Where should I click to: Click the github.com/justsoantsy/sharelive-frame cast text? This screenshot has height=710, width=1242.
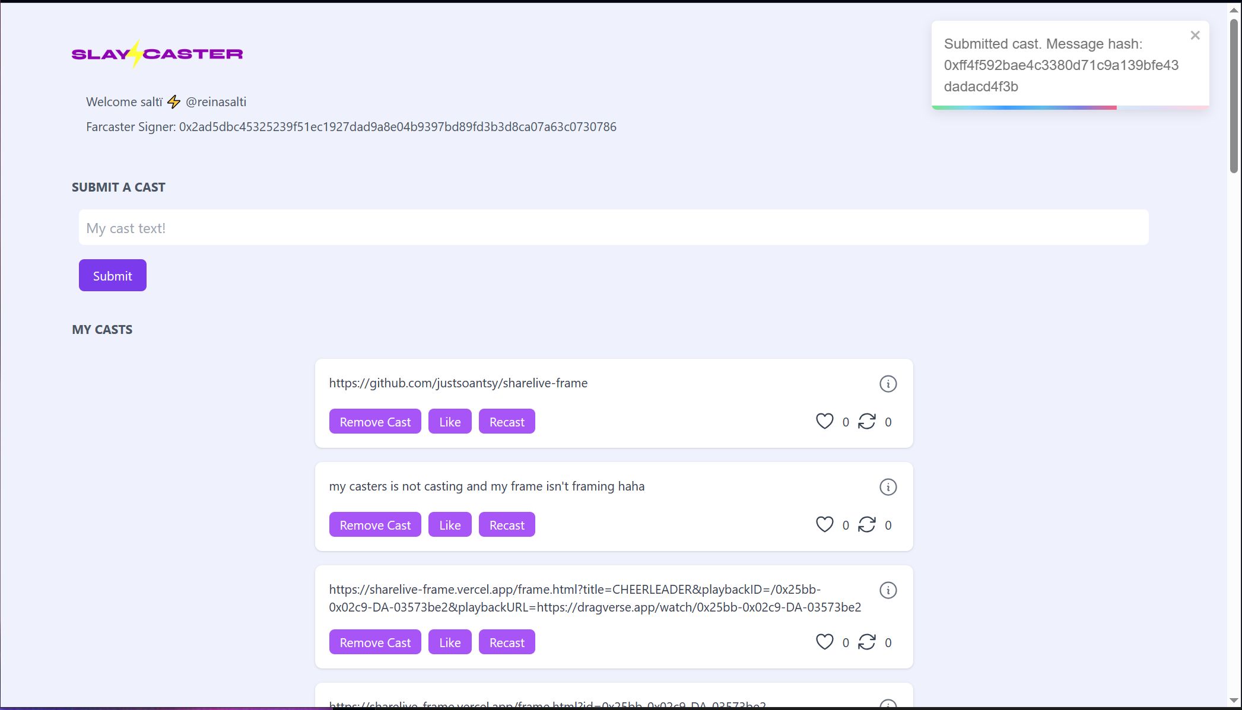[x=458, y=383]
